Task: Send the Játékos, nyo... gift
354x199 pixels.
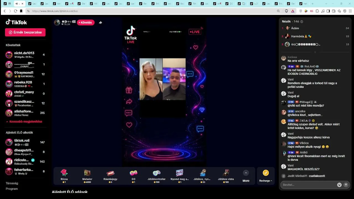Action: (x=203, y=176)
